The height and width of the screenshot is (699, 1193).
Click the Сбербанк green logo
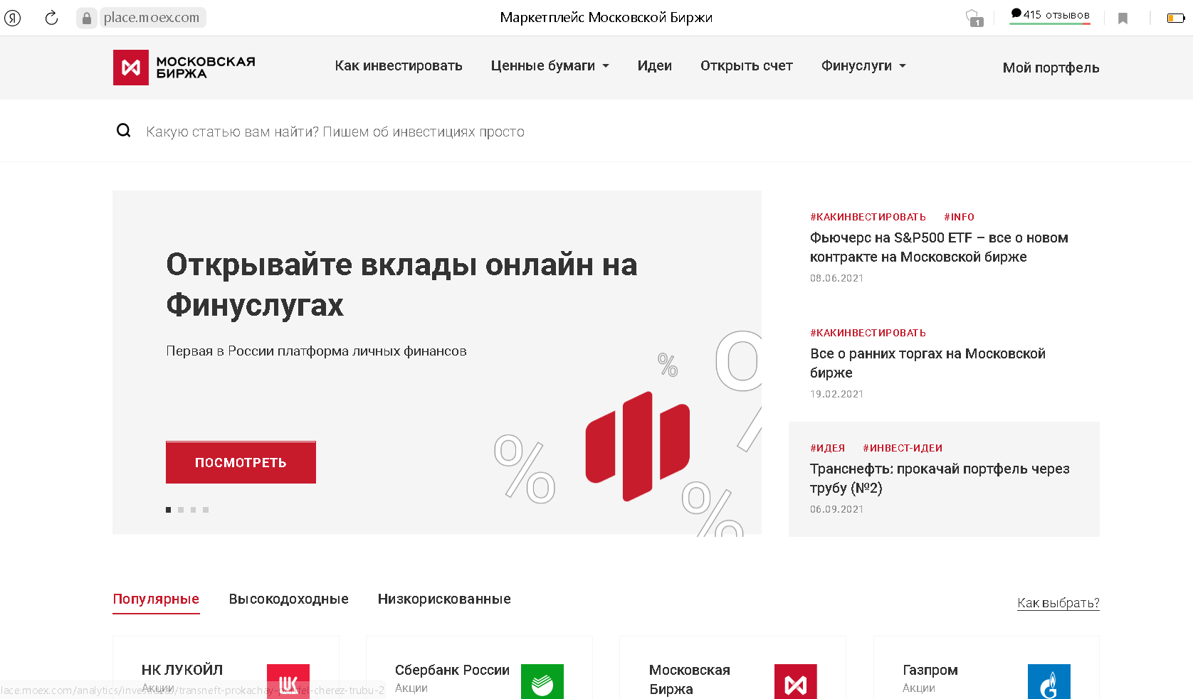542,681
